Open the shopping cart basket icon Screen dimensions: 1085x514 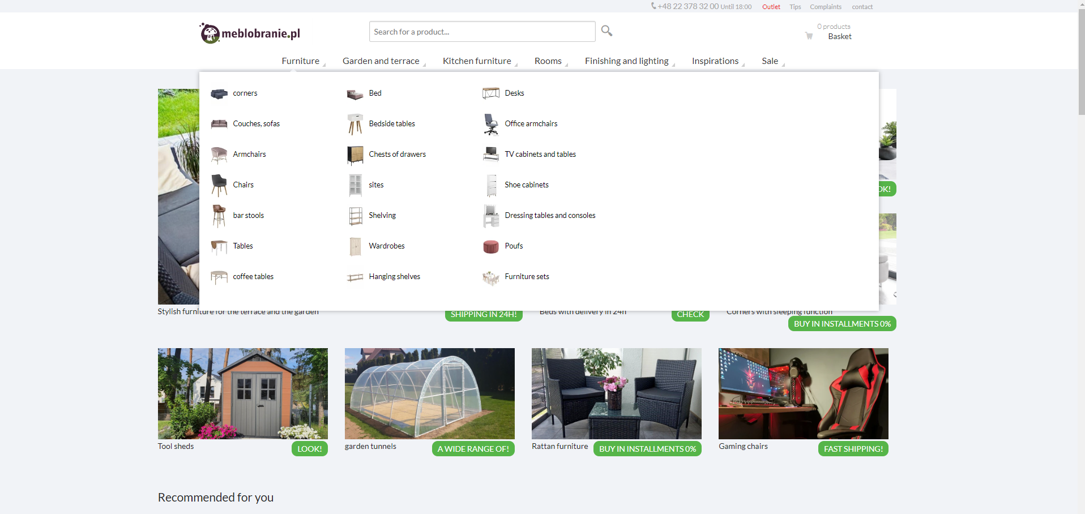click(809, 36)
